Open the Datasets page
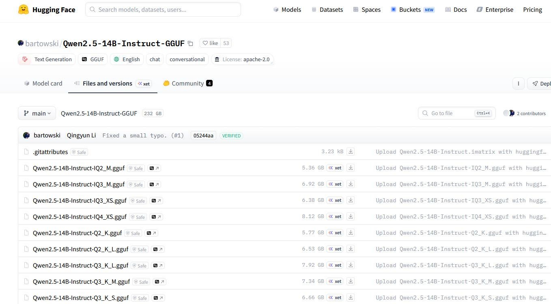The height and width of the screenshot is (304, 551). pos(327,10)
